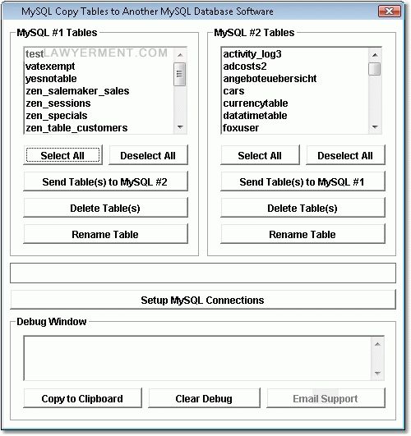
Task: Select zen_salemaker_sales table
Action: tap(99, 91)
